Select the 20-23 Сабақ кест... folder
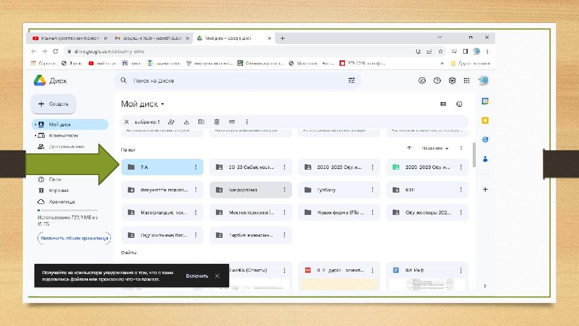 tap(251, 167)
